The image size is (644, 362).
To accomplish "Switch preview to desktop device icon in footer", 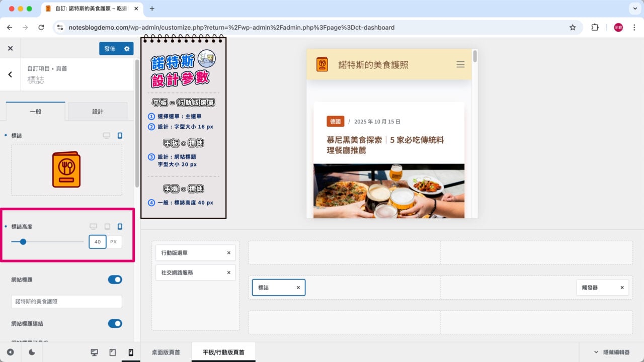I will [94, 352].
